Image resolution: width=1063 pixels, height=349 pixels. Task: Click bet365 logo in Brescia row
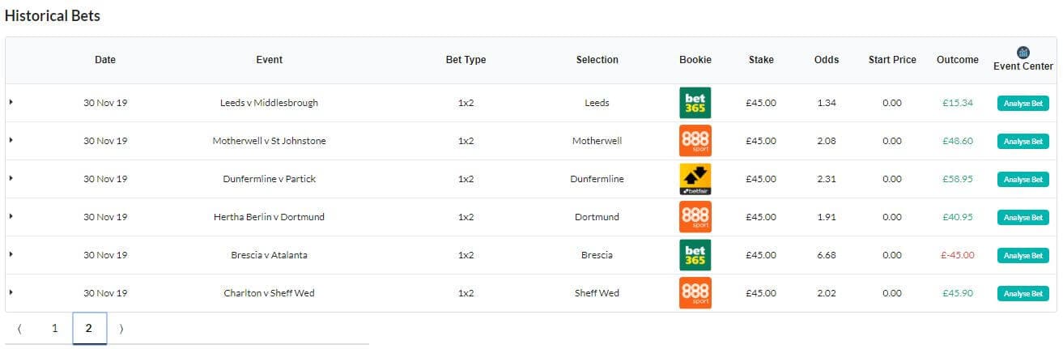[x=695, y=255]
